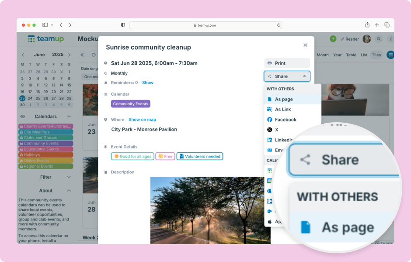
Task: Open the blue hamburger menu
Action: tap(390, 55)
